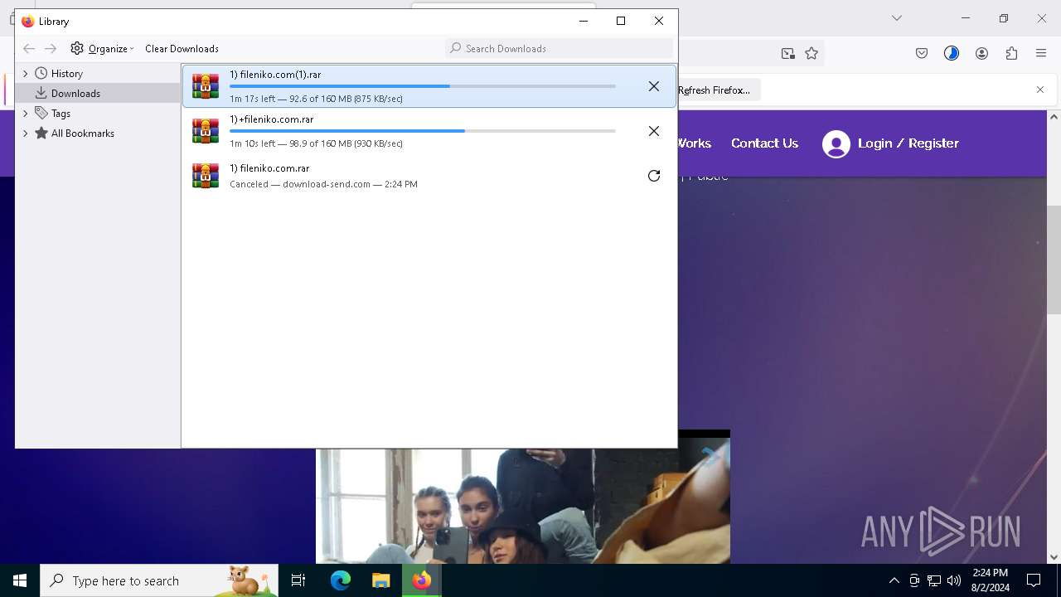Open Firefox account icon
Image resolution: width=1061 pixels, height=597 pixels.
point(981,53)
